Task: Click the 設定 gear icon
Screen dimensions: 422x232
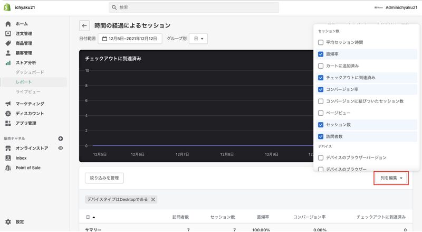Action: [8, 222]
